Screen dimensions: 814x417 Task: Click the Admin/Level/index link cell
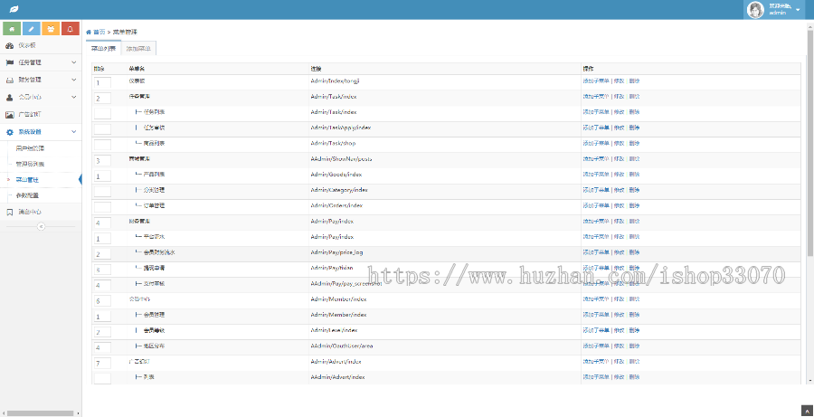coord(334,330)
